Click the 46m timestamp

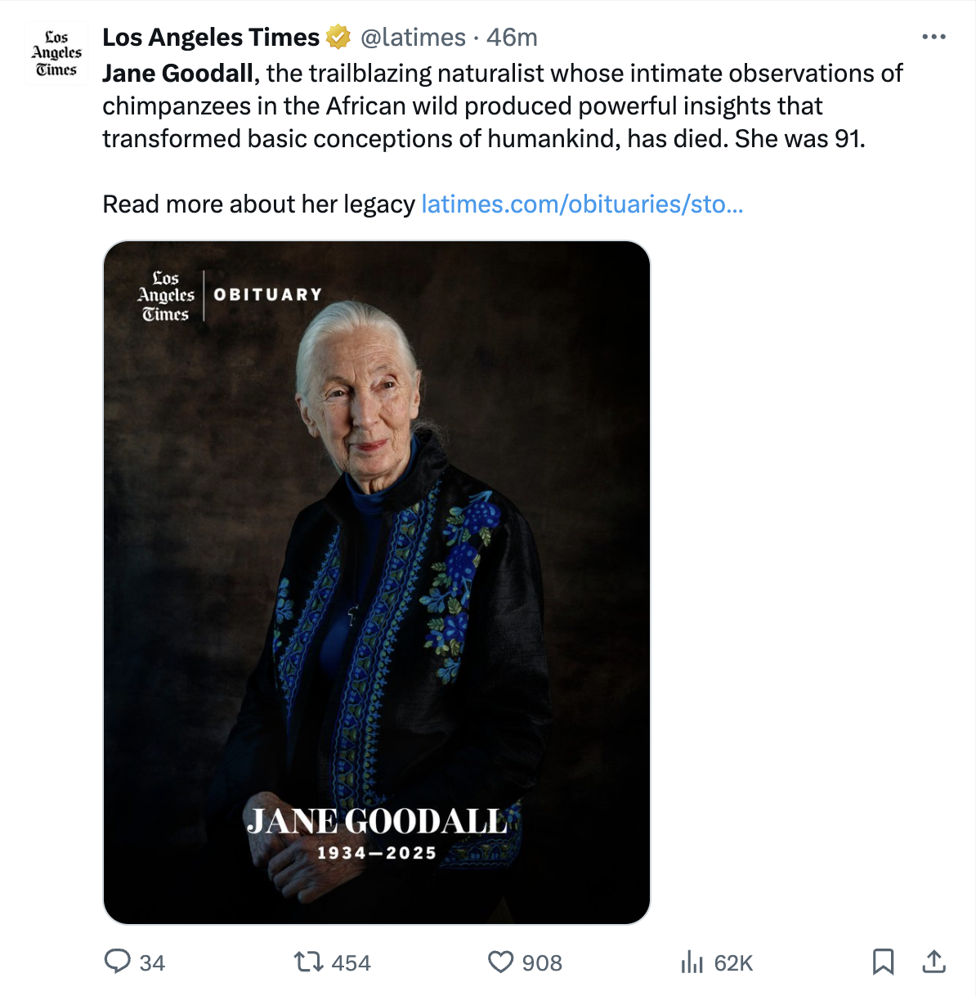[x=513, y=38]
